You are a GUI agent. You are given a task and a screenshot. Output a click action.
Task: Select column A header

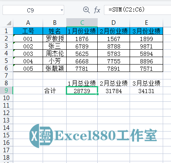point(28,23)
